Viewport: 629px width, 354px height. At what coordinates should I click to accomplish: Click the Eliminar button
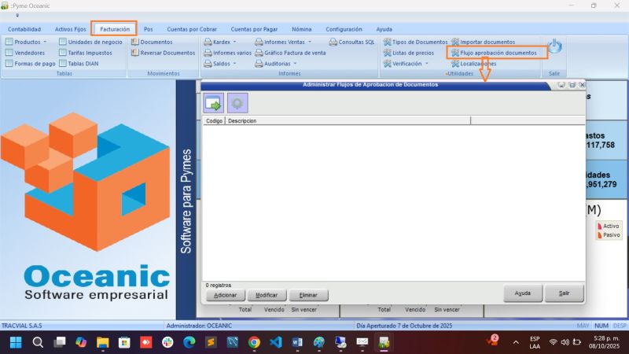click(x=308, y=295)
